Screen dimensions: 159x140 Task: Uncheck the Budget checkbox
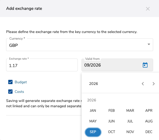10,82
